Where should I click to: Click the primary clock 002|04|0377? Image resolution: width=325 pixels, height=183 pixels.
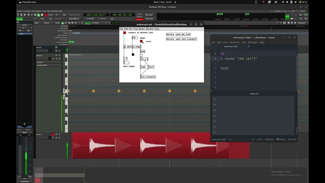pyautogui.click(x=96, y=15)
